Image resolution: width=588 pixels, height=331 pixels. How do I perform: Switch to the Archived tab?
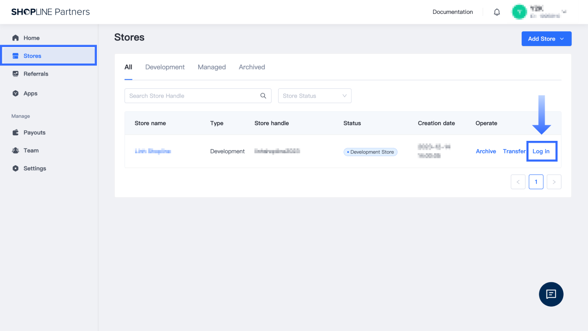[252, 67]
